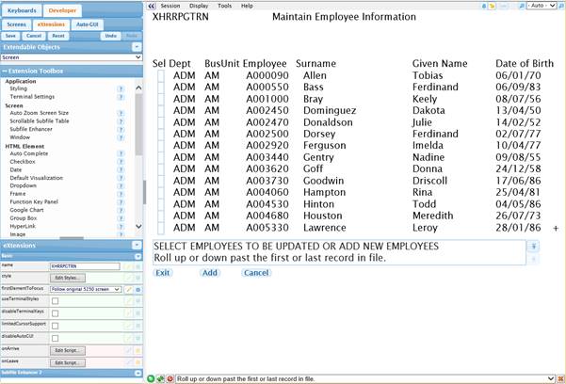Click the Add function key link
Screen dimensions: 566x384
click(209, 273)
